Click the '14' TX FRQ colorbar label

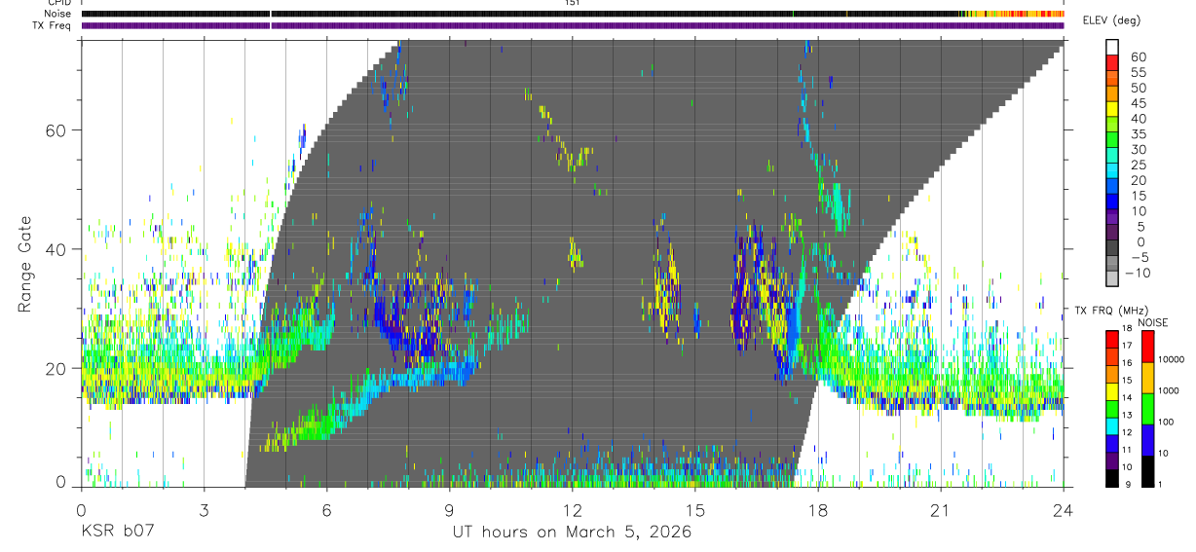point(1125,397)
